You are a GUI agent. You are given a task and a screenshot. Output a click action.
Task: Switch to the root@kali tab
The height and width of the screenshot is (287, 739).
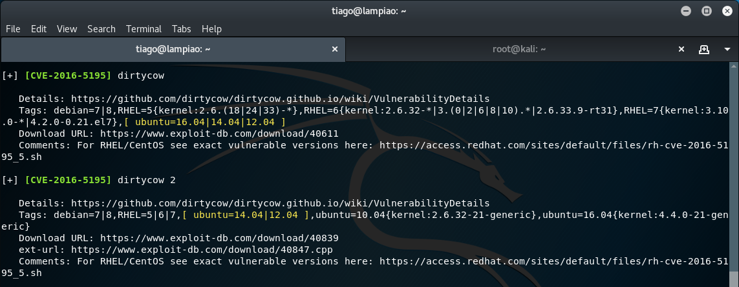519,49
